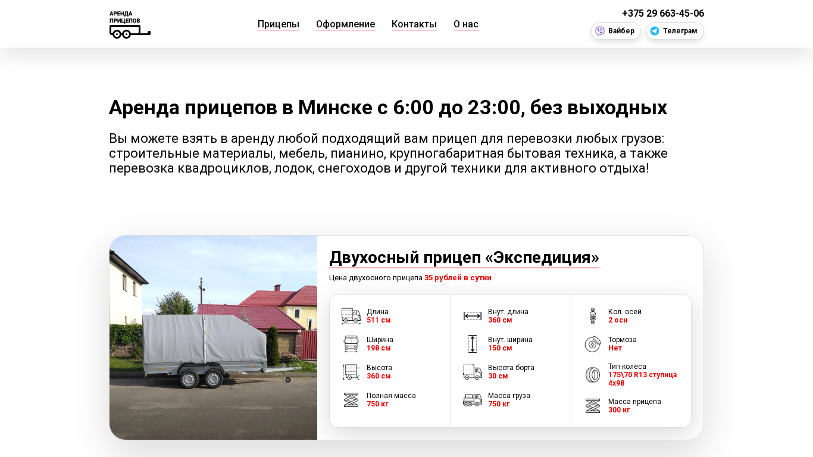This screenshot has width=813, height=457.
Task: Click the front-view icon beside Ширина
Action: pyautogui.click(x=351, y=344)
